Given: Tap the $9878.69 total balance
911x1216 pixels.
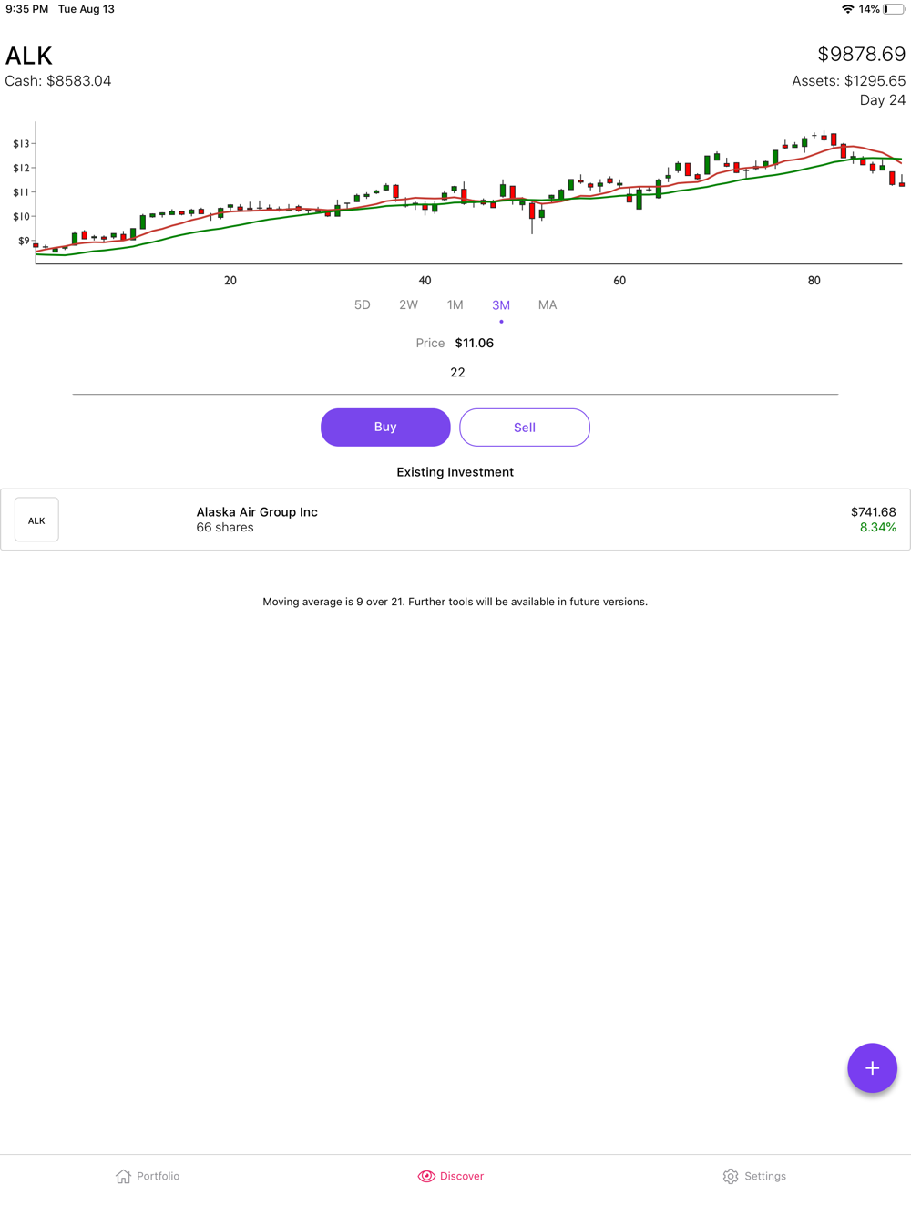Looking at the screenshot, I should click(861, 55).
